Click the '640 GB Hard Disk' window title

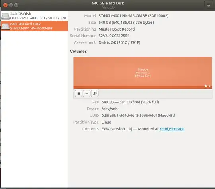[108, 3]
